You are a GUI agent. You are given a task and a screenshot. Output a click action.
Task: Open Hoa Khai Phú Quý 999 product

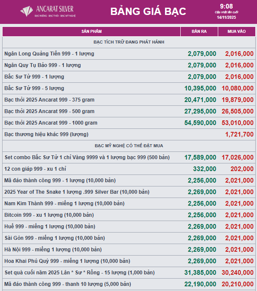[x=67, y=261]
